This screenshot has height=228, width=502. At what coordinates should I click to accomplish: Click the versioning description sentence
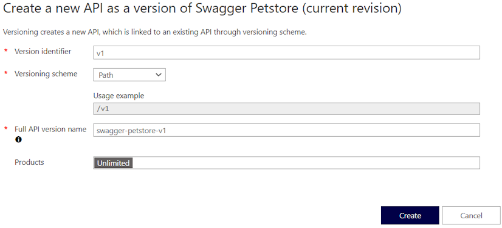tap(154, 32)
